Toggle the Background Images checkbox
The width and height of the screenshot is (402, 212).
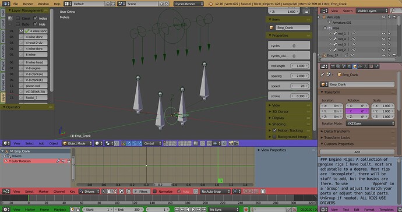pyautogui.click(x=274, y=137)
